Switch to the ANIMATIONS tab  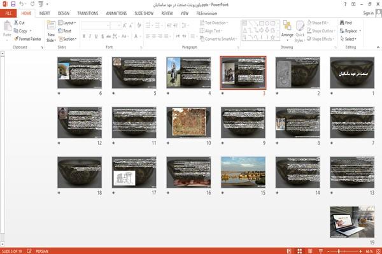pos(117,13)
